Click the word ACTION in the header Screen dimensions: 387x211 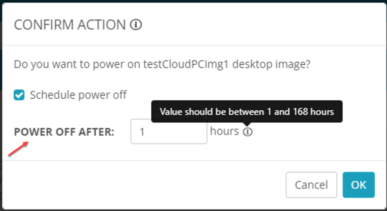coord(101,25)
